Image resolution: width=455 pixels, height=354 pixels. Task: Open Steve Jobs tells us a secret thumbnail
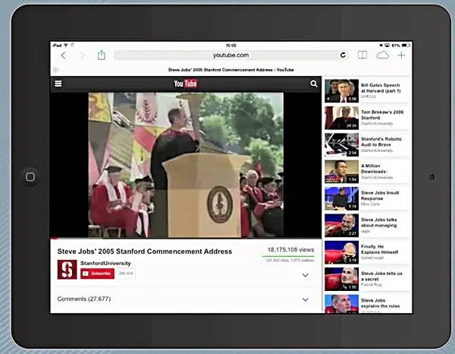pos(341,280)
